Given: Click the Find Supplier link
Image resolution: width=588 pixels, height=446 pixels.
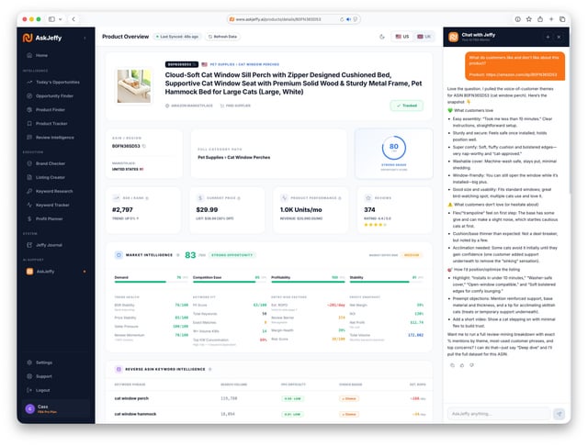Looking at the screenshot, I should [x=235, y=106].
